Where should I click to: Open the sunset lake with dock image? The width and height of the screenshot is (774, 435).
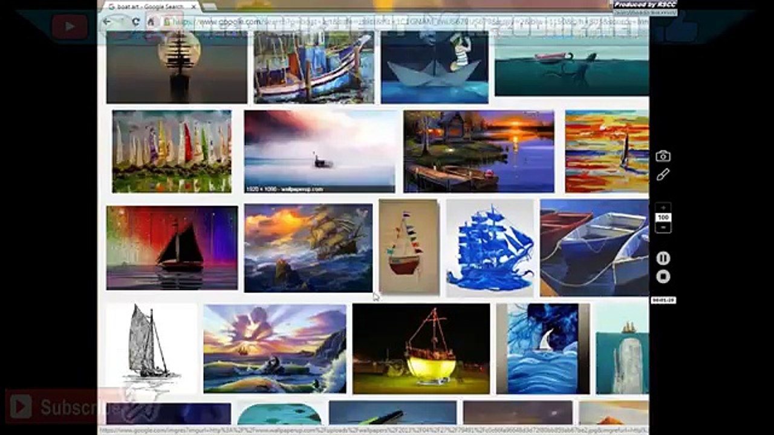(479, 152)
